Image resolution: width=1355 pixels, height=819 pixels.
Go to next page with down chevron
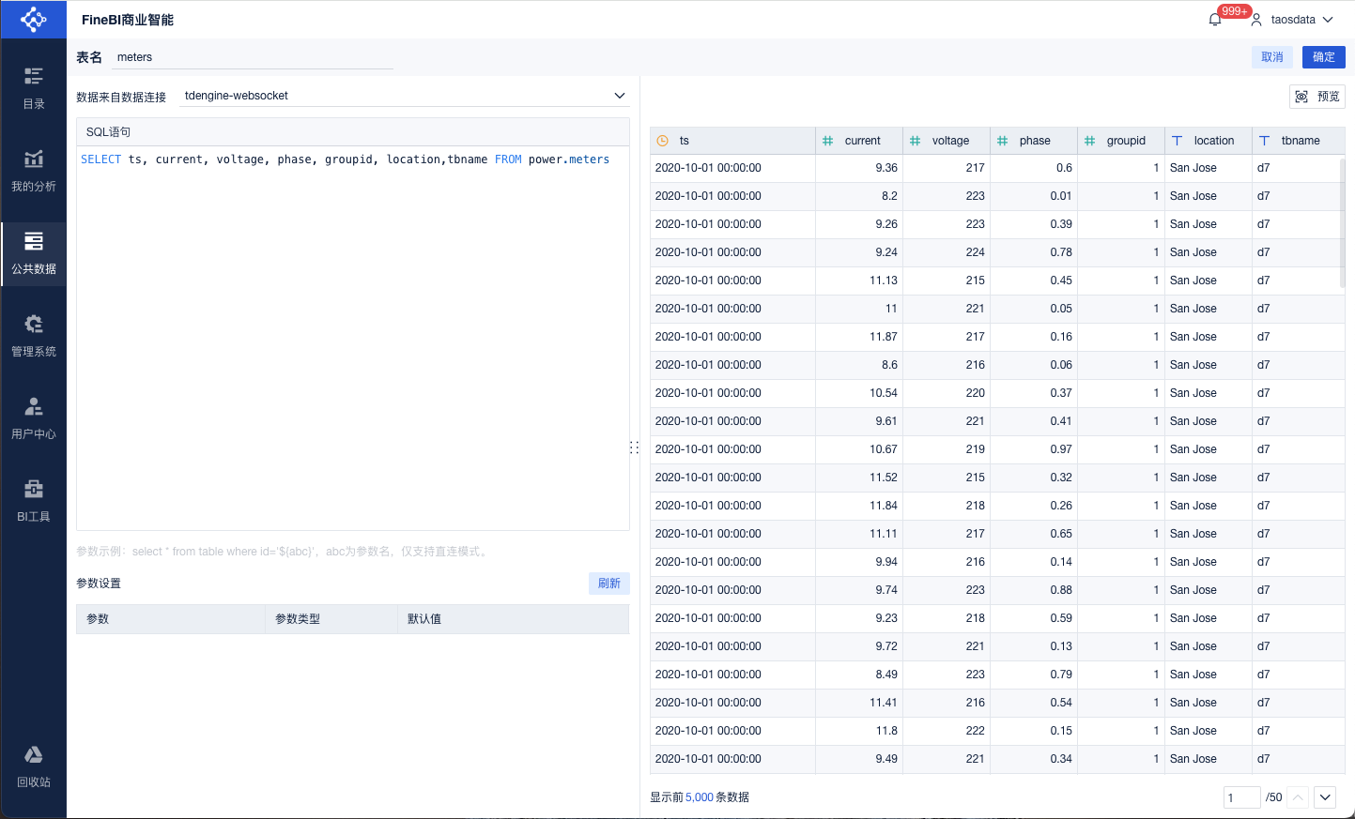[x=1324, y=797]
